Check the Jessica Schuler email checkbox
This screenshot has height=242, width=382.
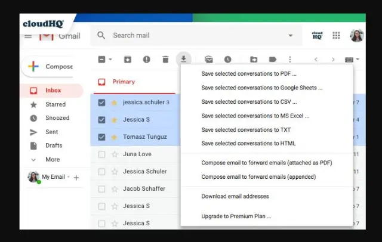[x=101, y=172]
